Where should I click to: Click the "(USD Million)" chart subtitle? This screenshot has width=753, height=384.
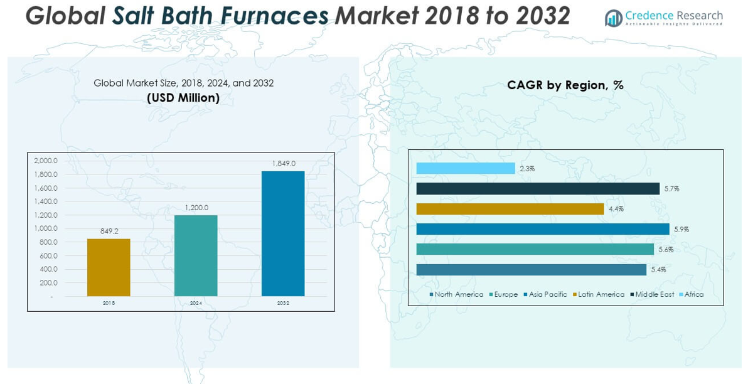point(183,97)
